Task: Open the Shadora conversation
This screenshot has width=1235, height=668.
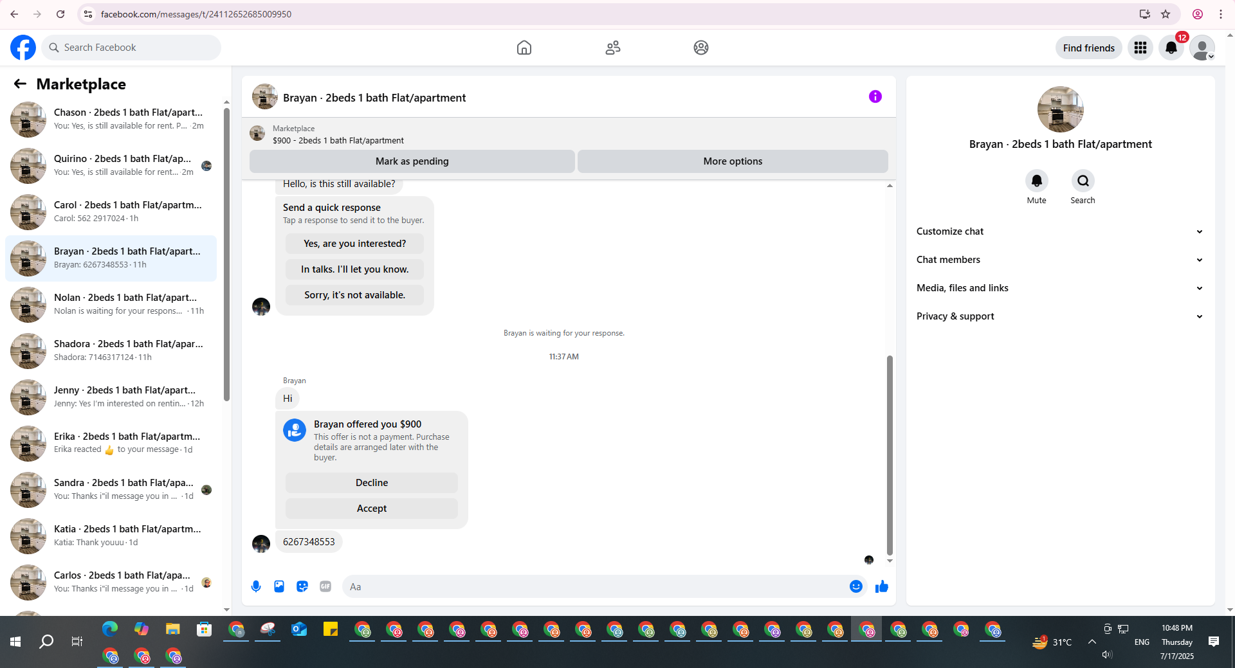Action: click(x=111, y=351)
